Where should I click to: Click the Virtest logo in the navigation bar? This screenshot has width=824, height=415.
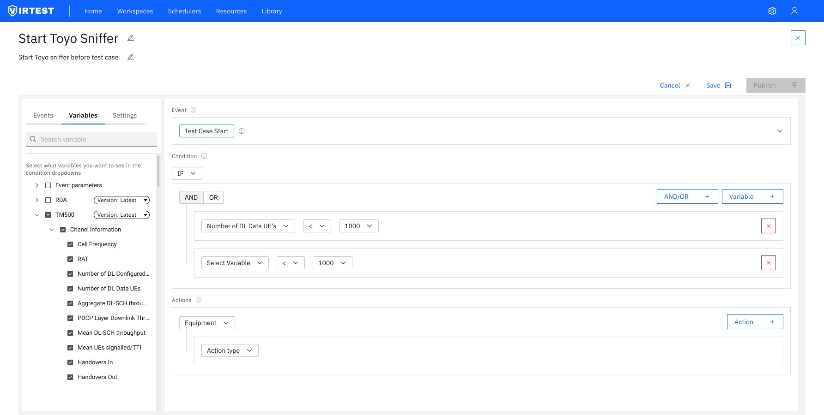pyautogui.click(x=30, y=11)
